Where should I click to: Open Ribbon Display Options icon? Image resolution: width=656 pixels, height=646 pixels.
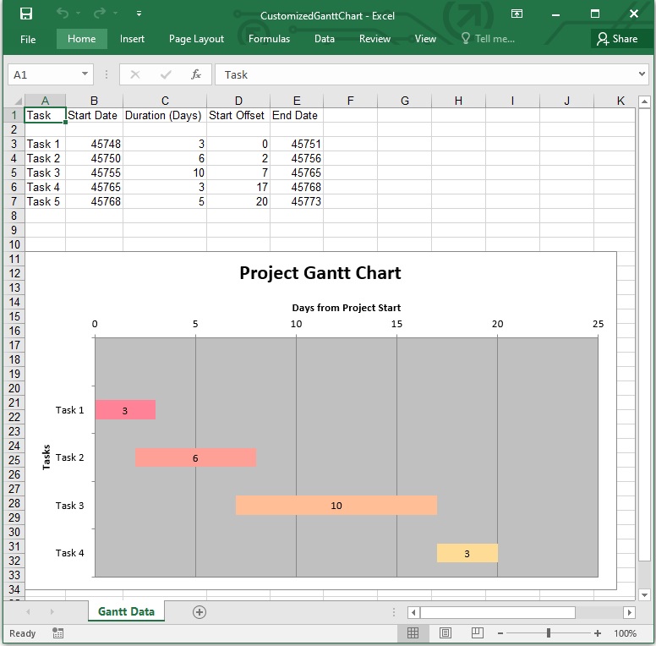pos(517,14)
